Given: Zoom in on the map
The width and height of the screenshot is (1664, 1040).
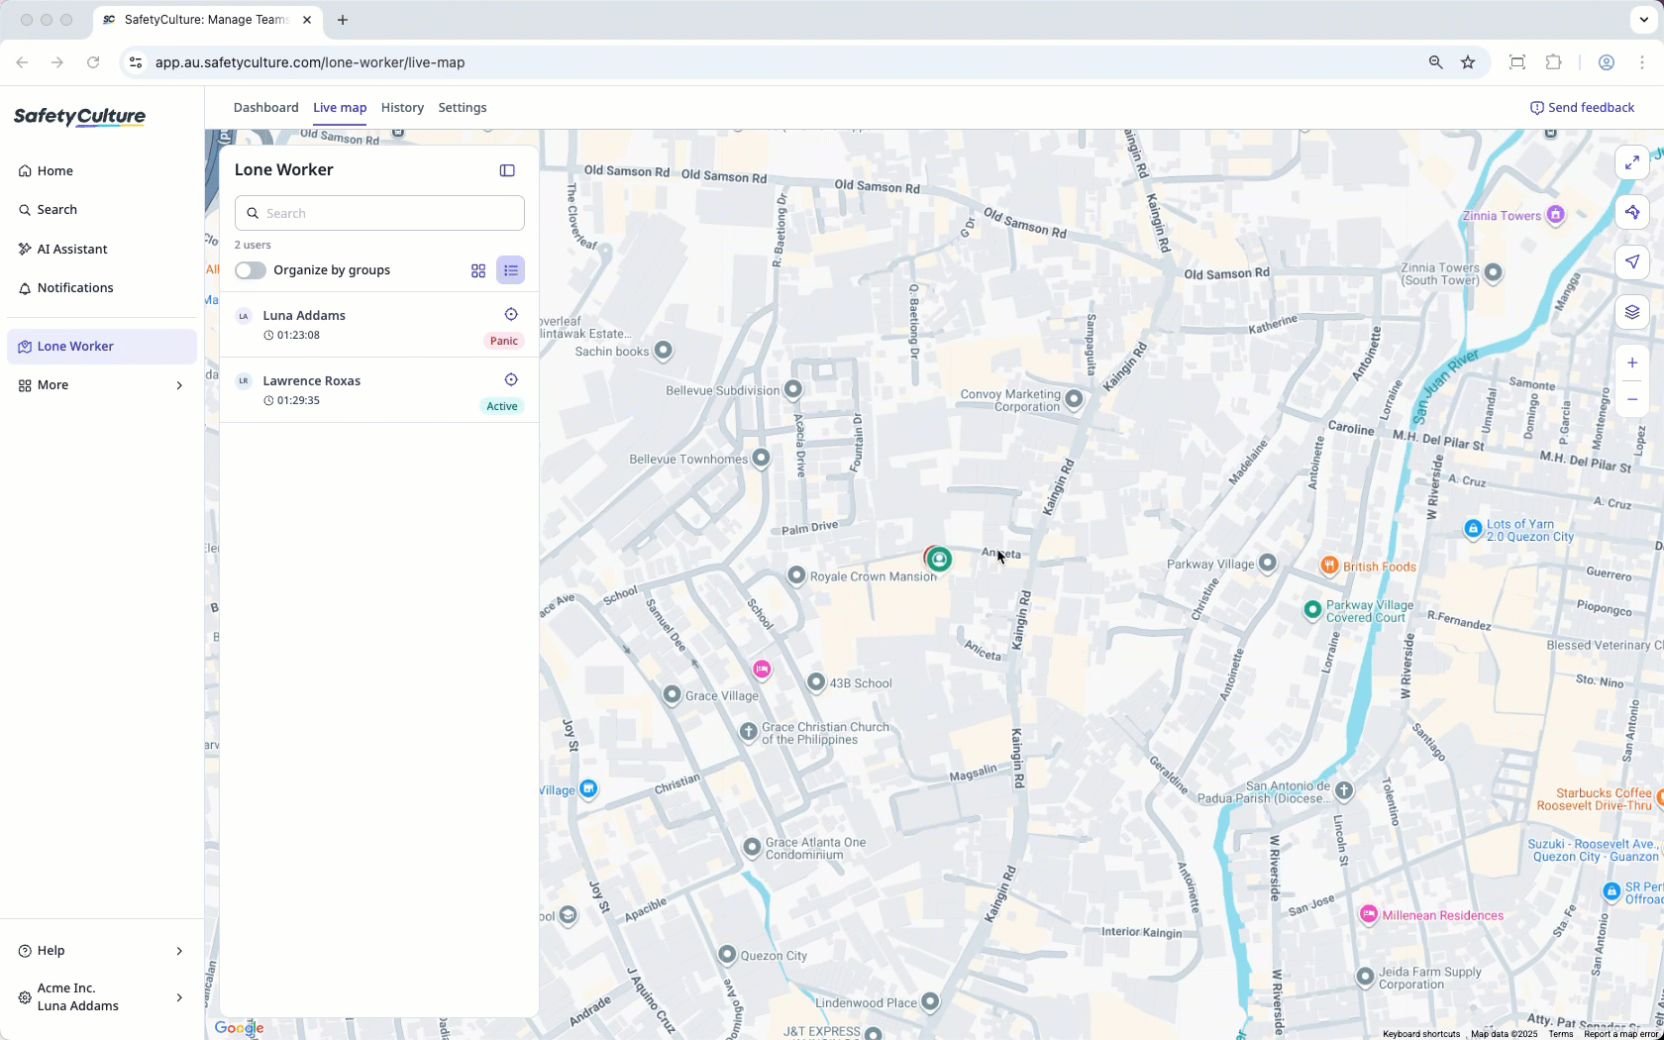Looking at the screenshot, I should 1632,363.
